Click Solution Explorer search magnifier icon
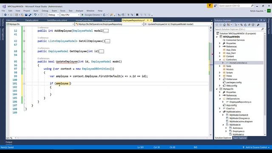Viewport: 272px width, 153px height. click(x=263, y=29)
